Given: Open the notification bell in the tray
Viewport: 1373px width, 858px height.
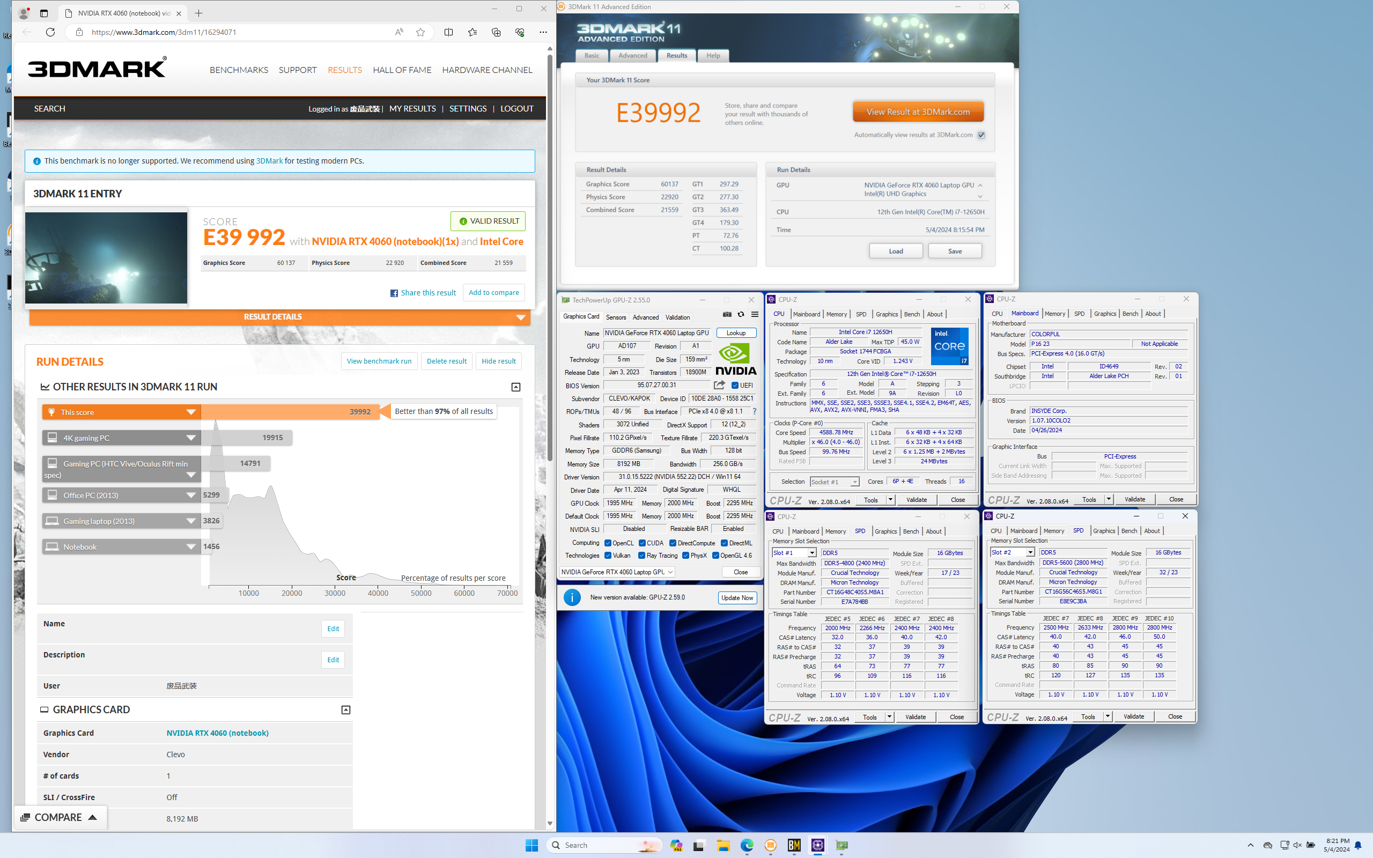Looking at the screenshot, I should point(1357,845).
